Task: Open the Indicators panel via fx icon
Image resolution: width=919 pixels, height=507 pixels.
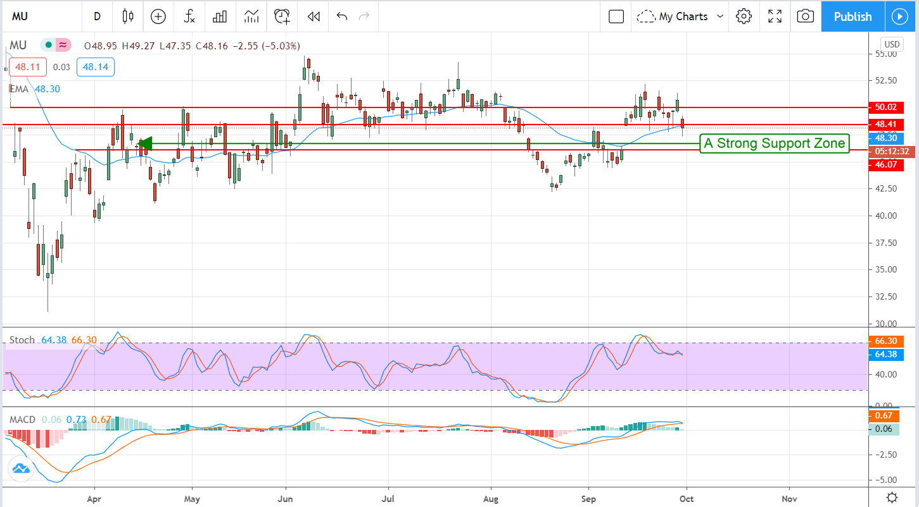Action: [188, 16]
